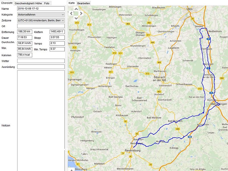Switch to the Geschwindigkeit / Höhe tab
228x171 pixels.
[x=28, y=3]
